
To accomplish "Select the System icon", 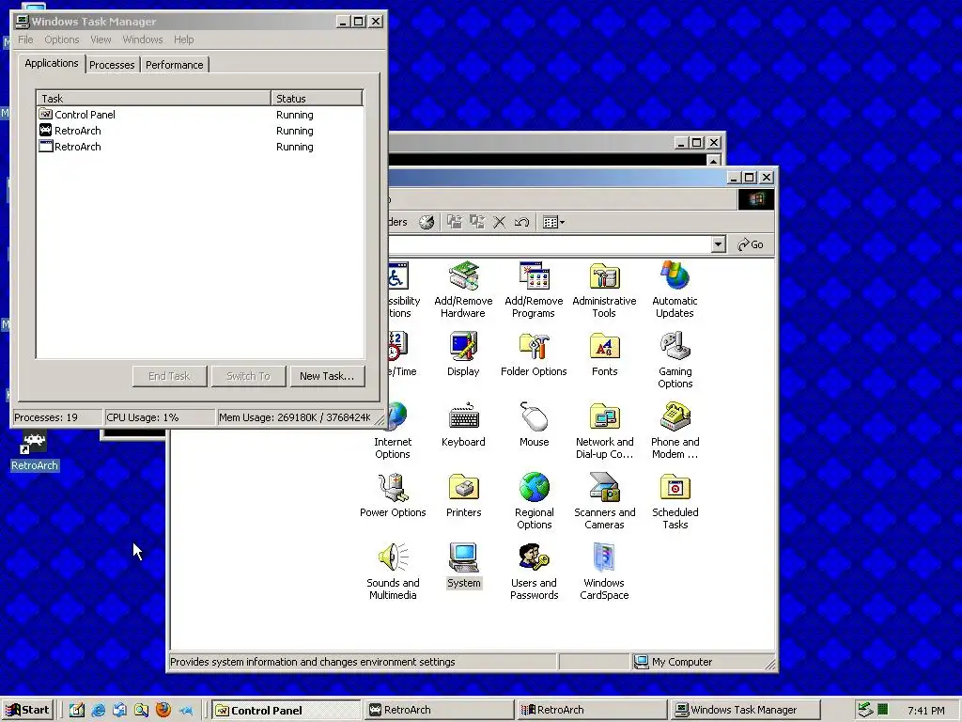I will [x=463, y=566].
